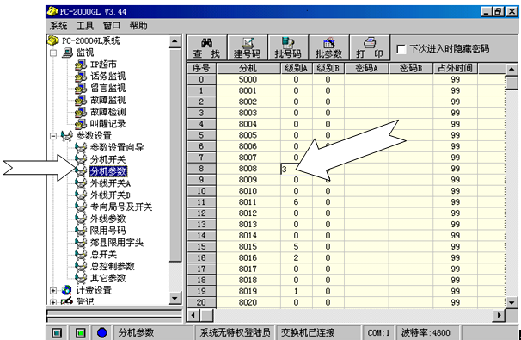521x340 pixels.
Task: Click the table's vertical scrollbar down arrow
Action: point(512,302)
